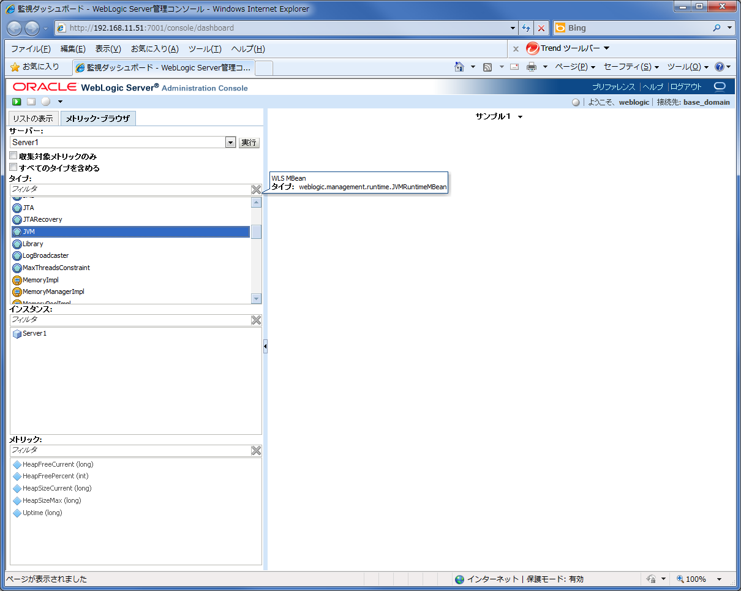Open the IE Help question-mark icon
Screen dimensions: 741x591
point(720,67)
